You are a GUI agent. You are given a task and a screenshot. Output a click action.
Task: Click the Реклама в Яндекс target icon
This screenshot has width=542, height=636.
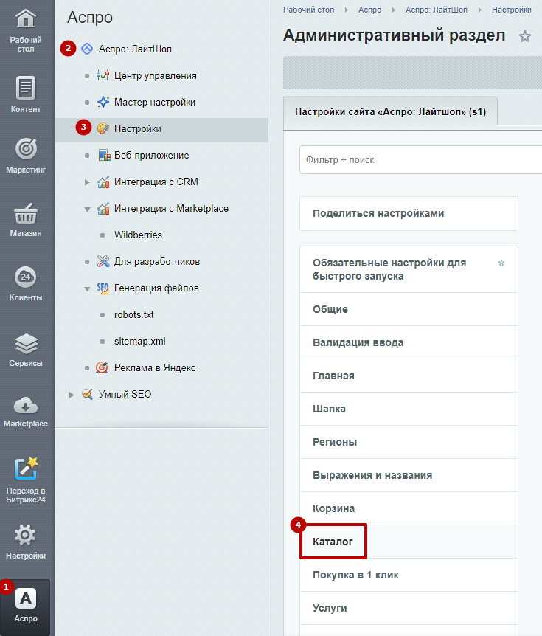pos(102,367)
